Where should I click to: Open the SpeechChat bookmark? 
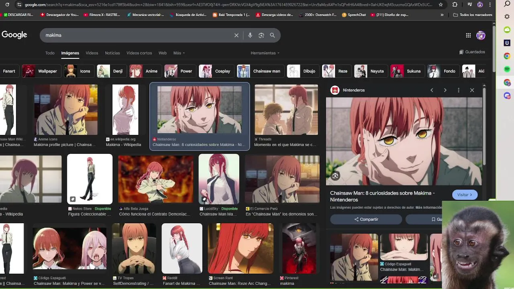coord(354,15)
